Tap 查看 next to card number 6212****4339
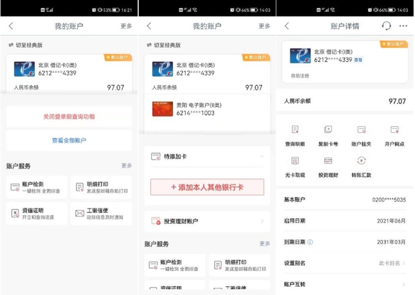The width and height of the screenshot is (415, 295). [x=358, y=60]
